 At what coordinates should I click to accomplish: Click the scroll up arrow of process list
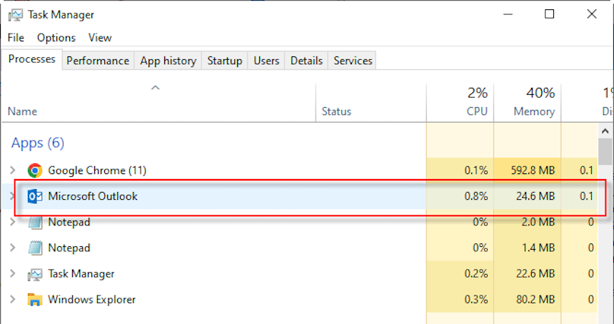(x=605, y=131)
